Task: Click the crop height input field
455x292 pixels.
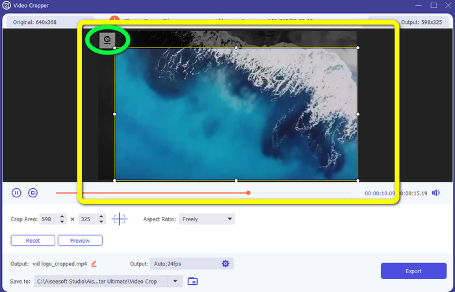Action: (x=88, y=219)
